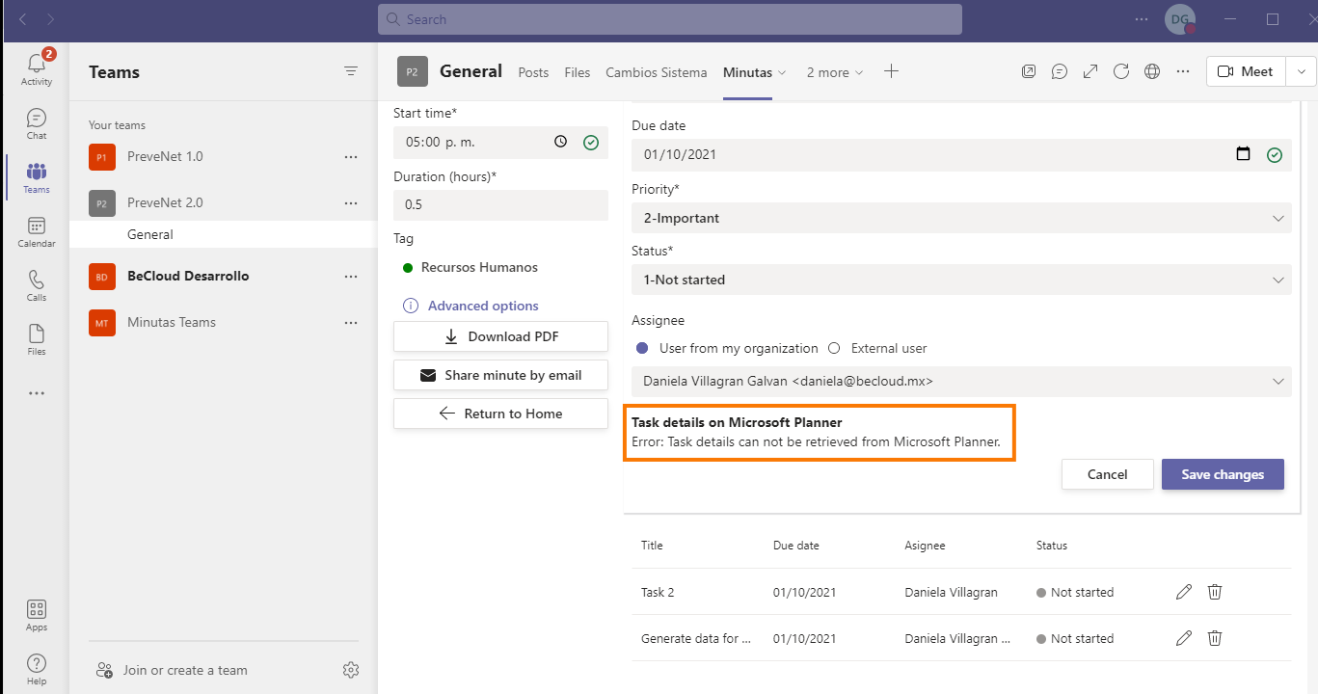Screen dimensions: 1318x694
Task: Click Return to Home button
Action: pos(500,414)
